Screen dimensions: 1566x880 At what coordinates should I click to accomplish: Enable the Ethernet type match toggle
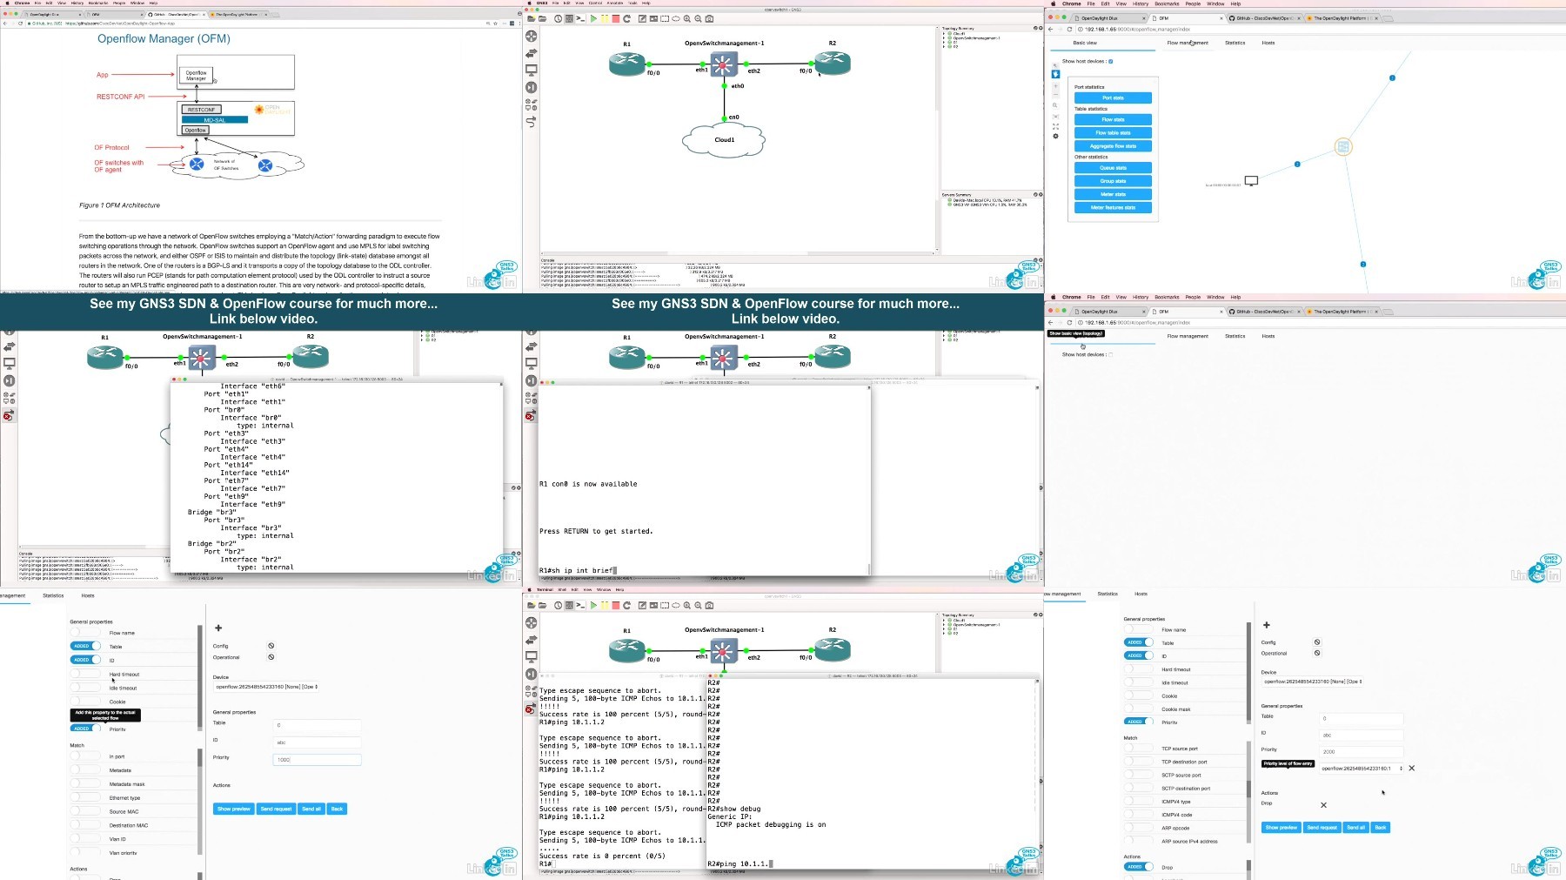coord(85,797)
